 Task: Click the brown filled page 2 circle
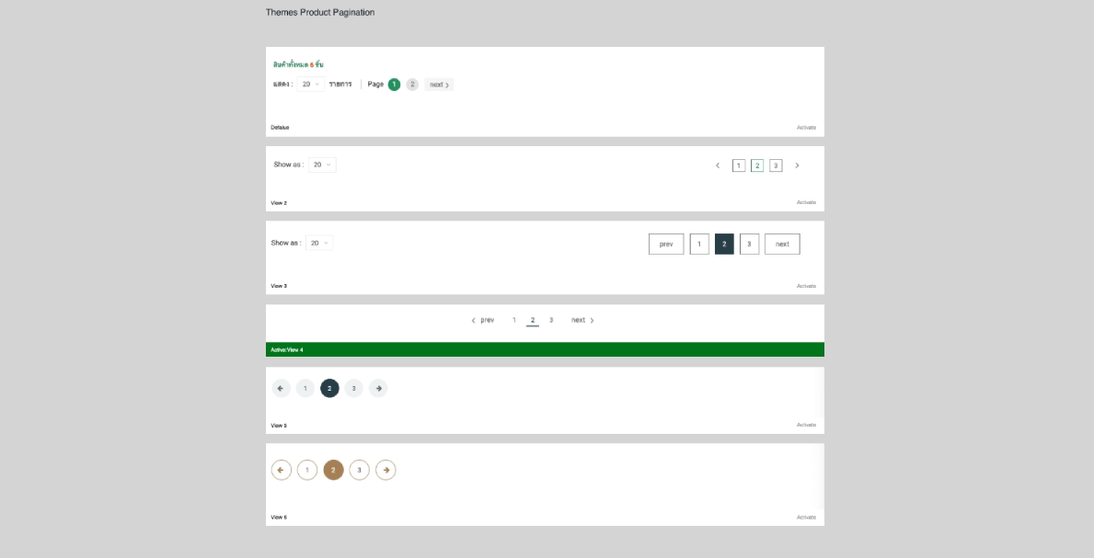click(x=333, y=470)
